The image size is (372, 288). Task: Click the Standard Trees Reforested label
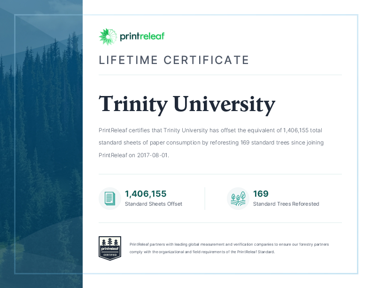pos(286,204)
